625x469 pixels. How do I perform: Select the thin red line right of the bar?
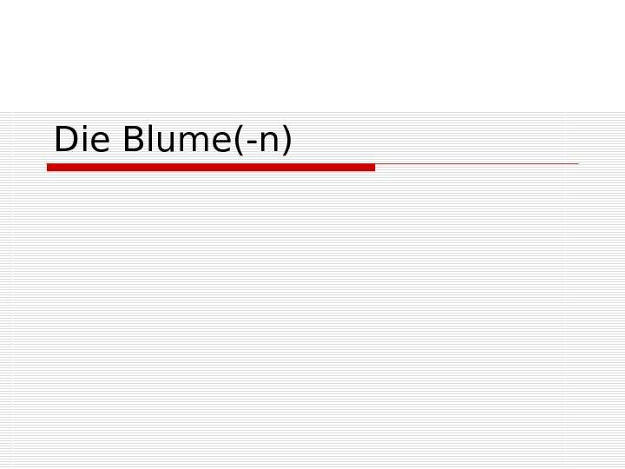(x=476, y=163)
